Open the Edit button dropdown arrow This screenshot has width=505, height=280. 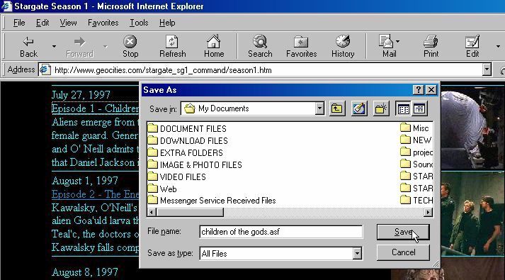click(498, 47)
